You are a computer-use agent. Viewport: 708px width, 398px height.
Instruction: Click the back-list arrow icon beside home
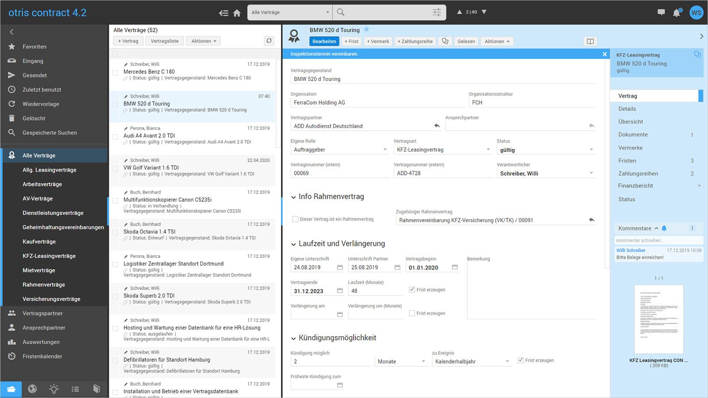tap(224, 13)
